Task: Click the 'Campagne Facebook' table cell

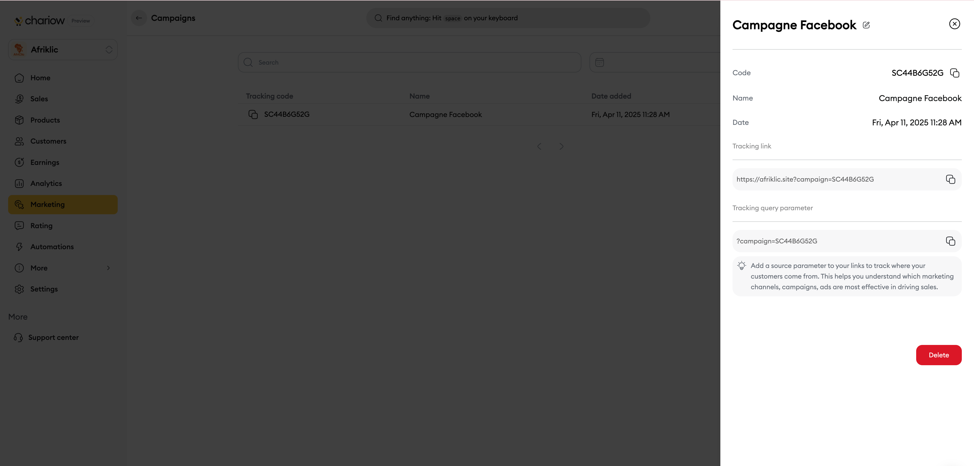Action: [x=445, y=114]
